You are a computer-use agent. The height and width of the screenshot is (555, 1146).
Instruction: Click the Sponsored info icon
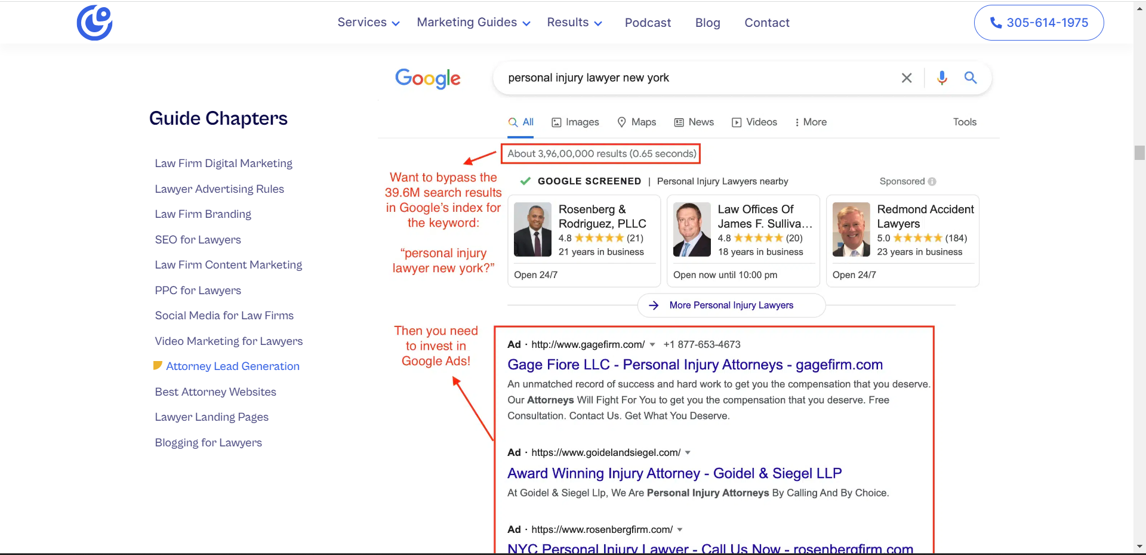coord(932,181)
